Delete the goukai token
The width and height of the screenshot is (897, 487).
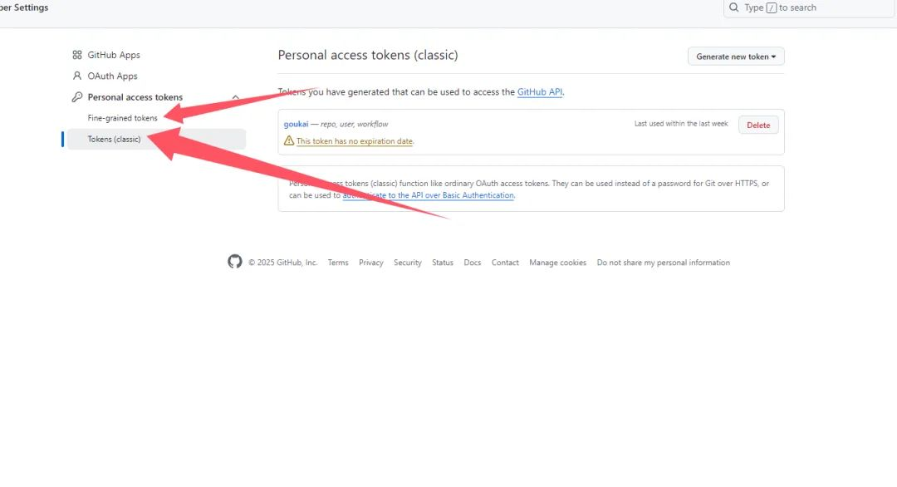758,125
